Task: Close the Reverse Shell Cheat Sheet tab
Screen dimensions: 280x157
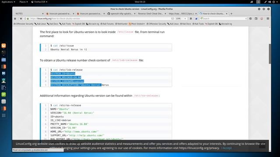Action: pyautogui.click(x=165, y=14)
